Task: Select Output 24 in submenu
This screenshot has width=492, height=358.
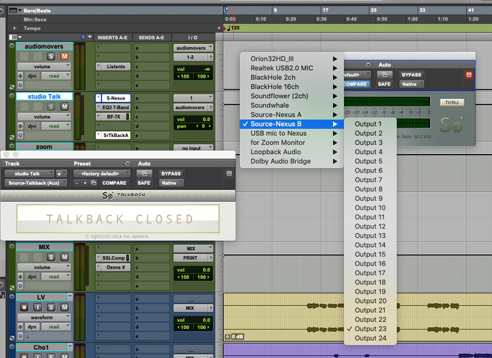Action: tap(370, 338)
